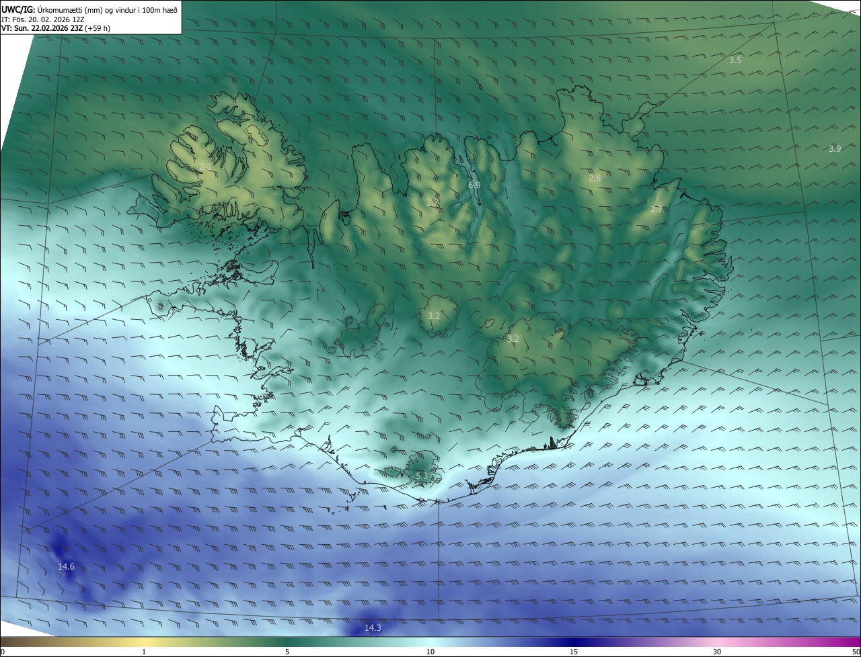Click the color scale tick label 1
Screen dimensions: 861x657
(x=145, y=652)
